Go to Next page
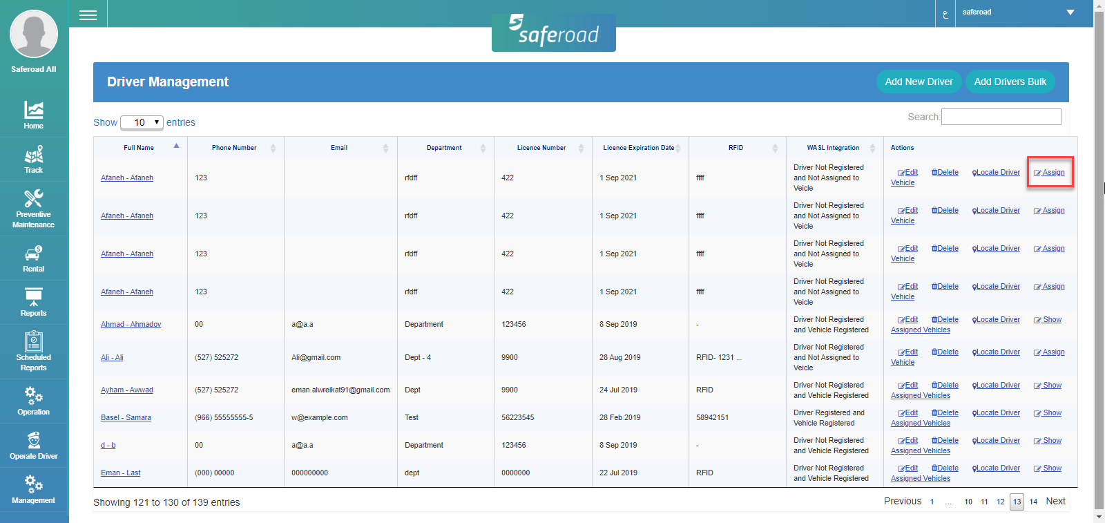1105x523 pixels. point(1055,501)
